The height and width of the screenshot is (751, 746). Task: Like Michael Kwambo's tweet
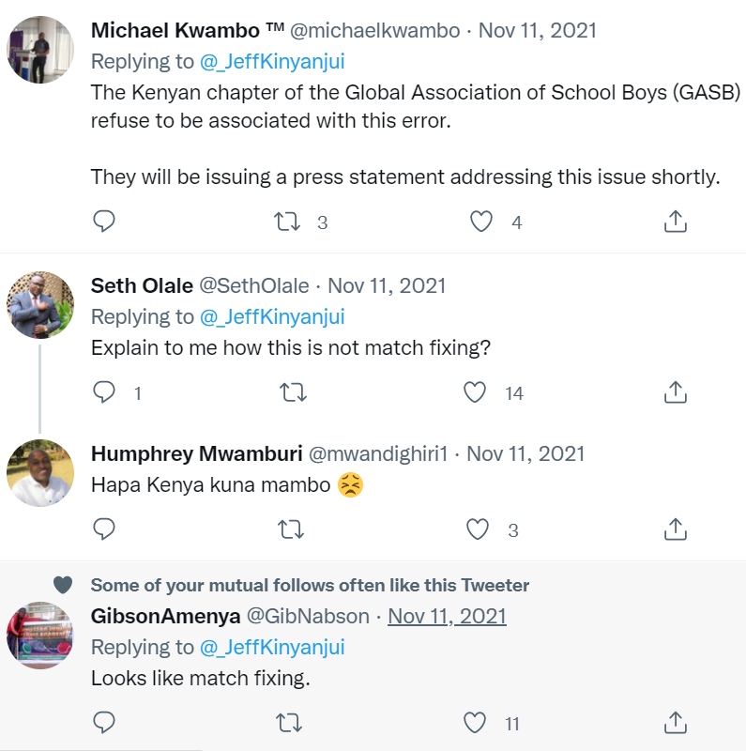481,222
